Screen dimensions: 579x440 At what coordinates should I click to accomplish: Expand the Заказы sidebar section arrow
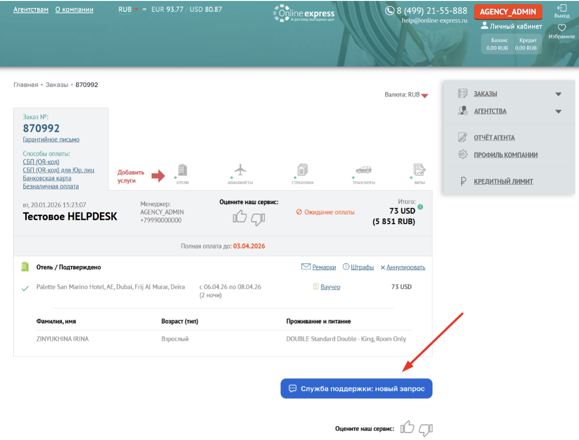[x=558, y=94]
